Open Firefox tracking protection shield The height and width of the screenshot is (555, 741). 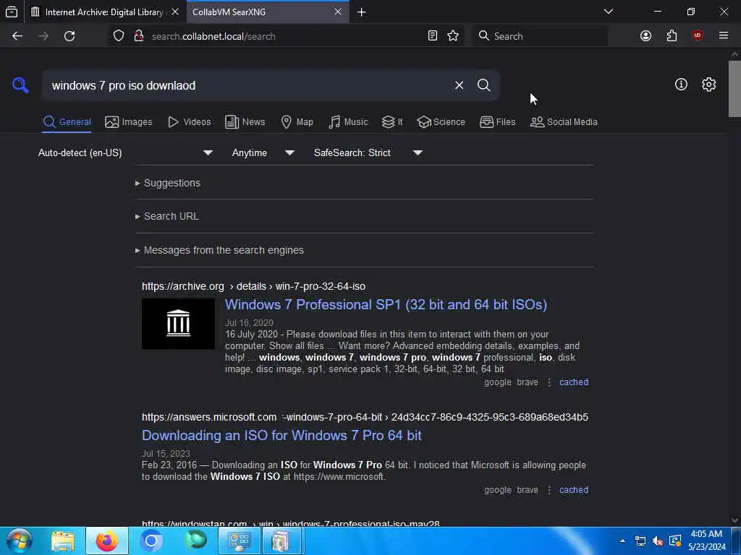119,36
